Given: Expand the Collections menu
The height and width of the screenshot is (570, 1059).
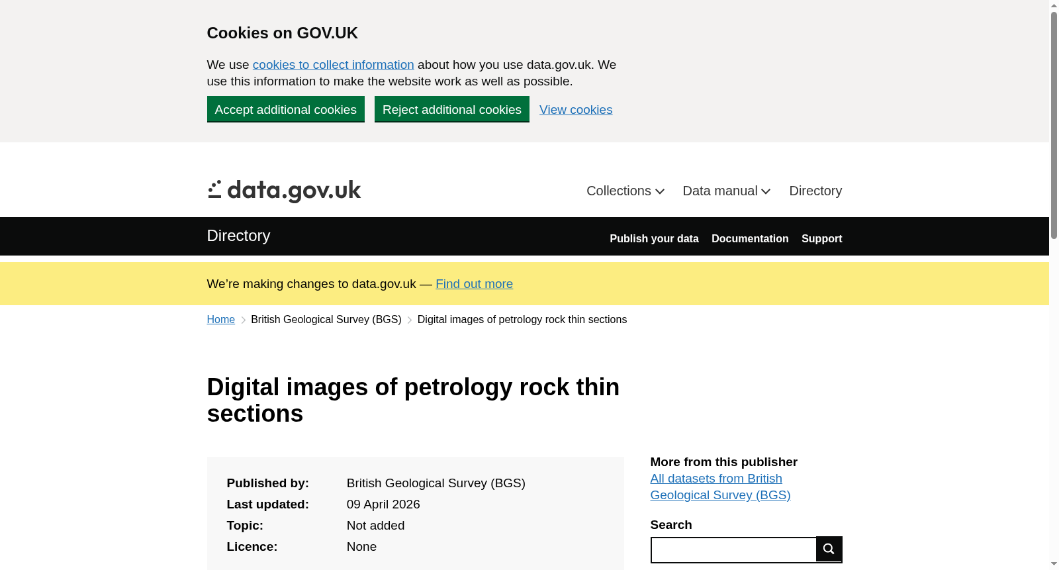Looking at the screenshot, I should coord(625,191).
